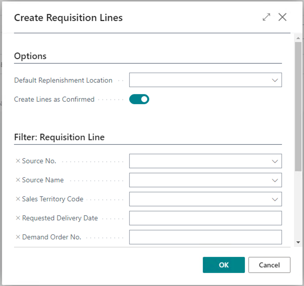Confirm with the OK button
This screenshot has width=304, height=286.
(x=223, y=265)
